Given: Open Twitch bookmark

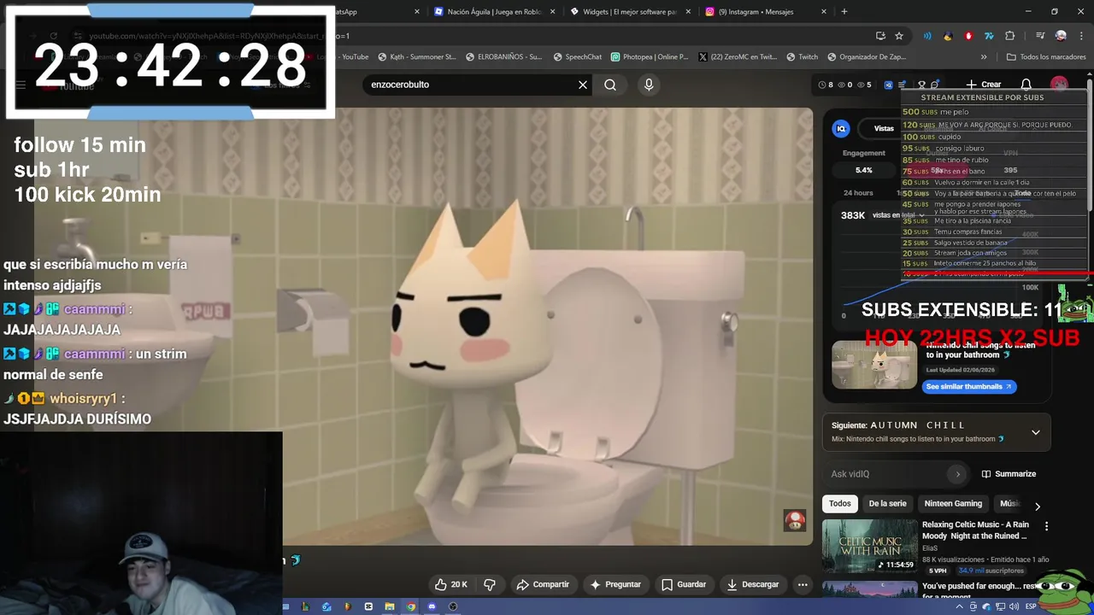Looking at the screenshot, I should (802, 57).
